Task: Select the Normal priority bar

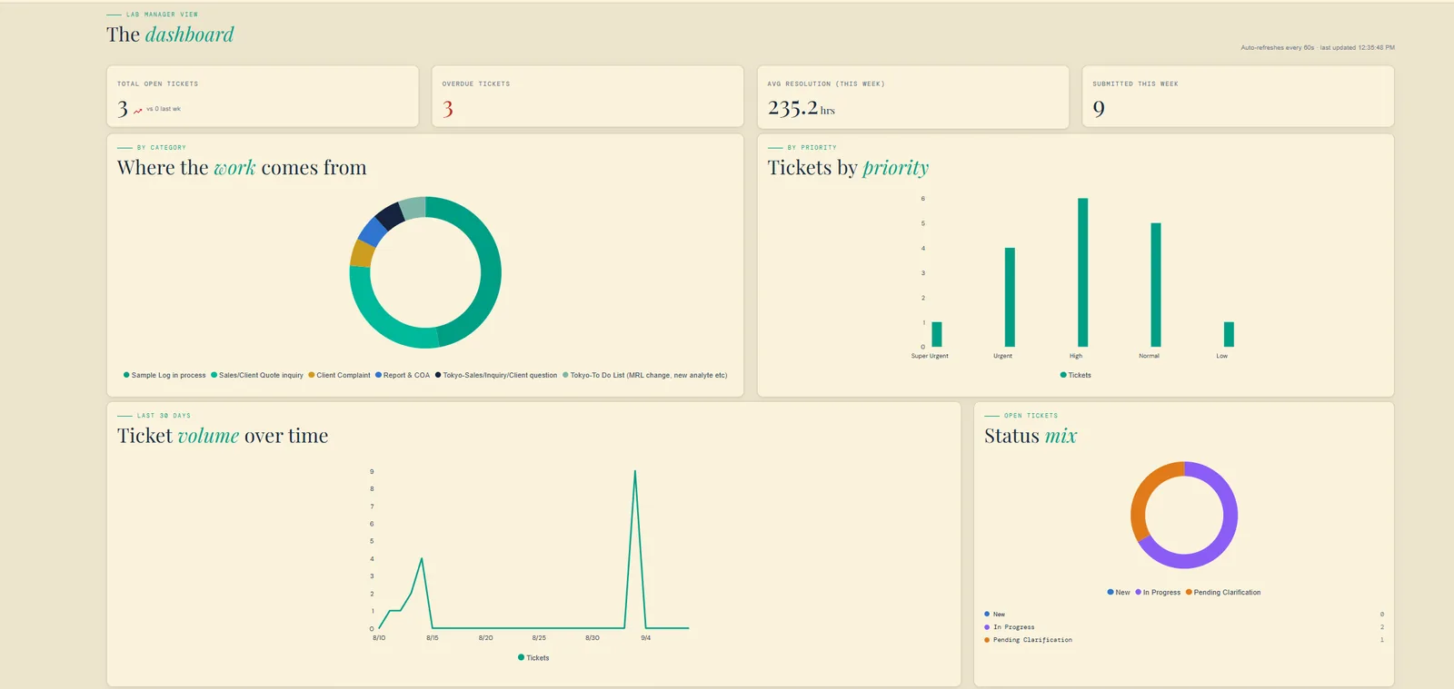Action: tap(1156, 285)
